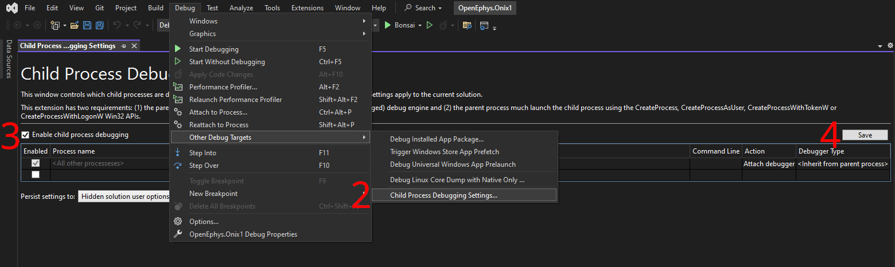Open the Git menu
Screen dimensions: 895x267
[99, 8]
